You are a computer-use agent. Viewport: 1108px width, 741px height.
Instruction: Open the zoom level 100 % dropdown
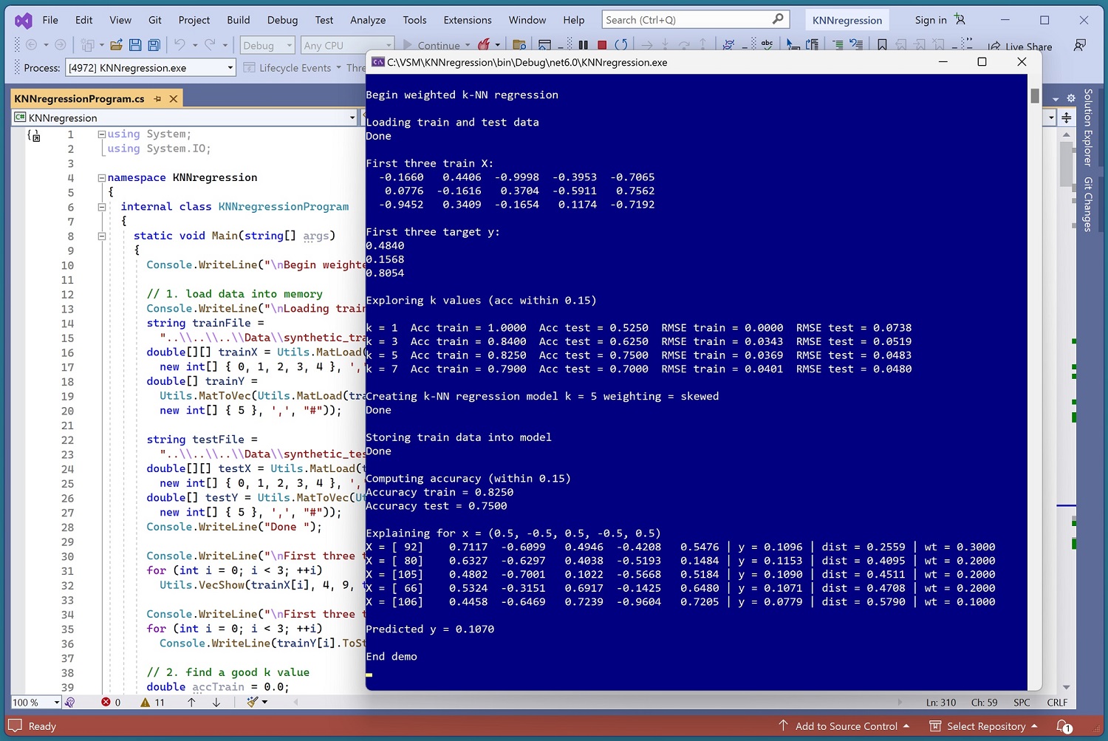click(56, 702)
